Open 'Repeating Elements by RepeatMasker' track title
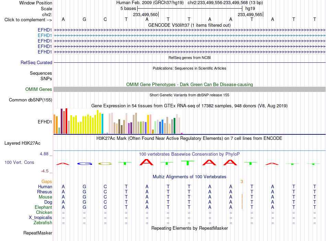Viewport: 326px width, 241px height. [x=189, y=228]
